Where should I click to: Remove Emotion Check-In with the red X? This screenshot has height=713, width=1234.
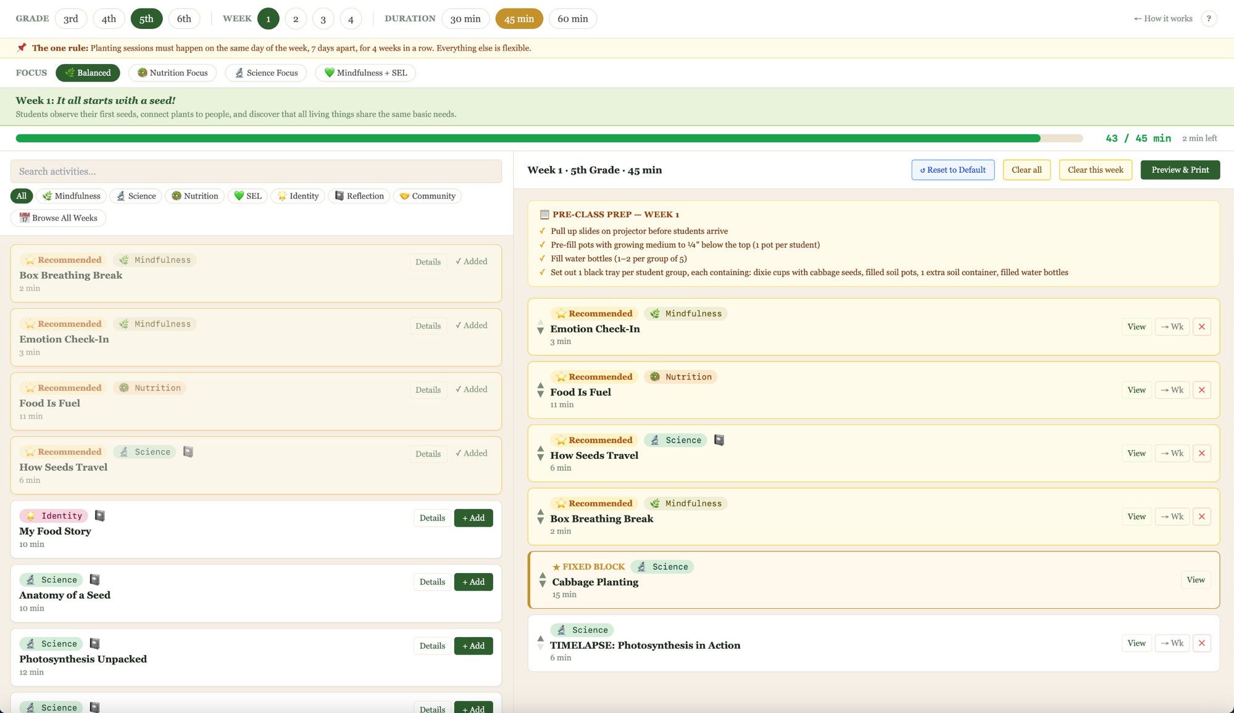(x=1201, y=327)
